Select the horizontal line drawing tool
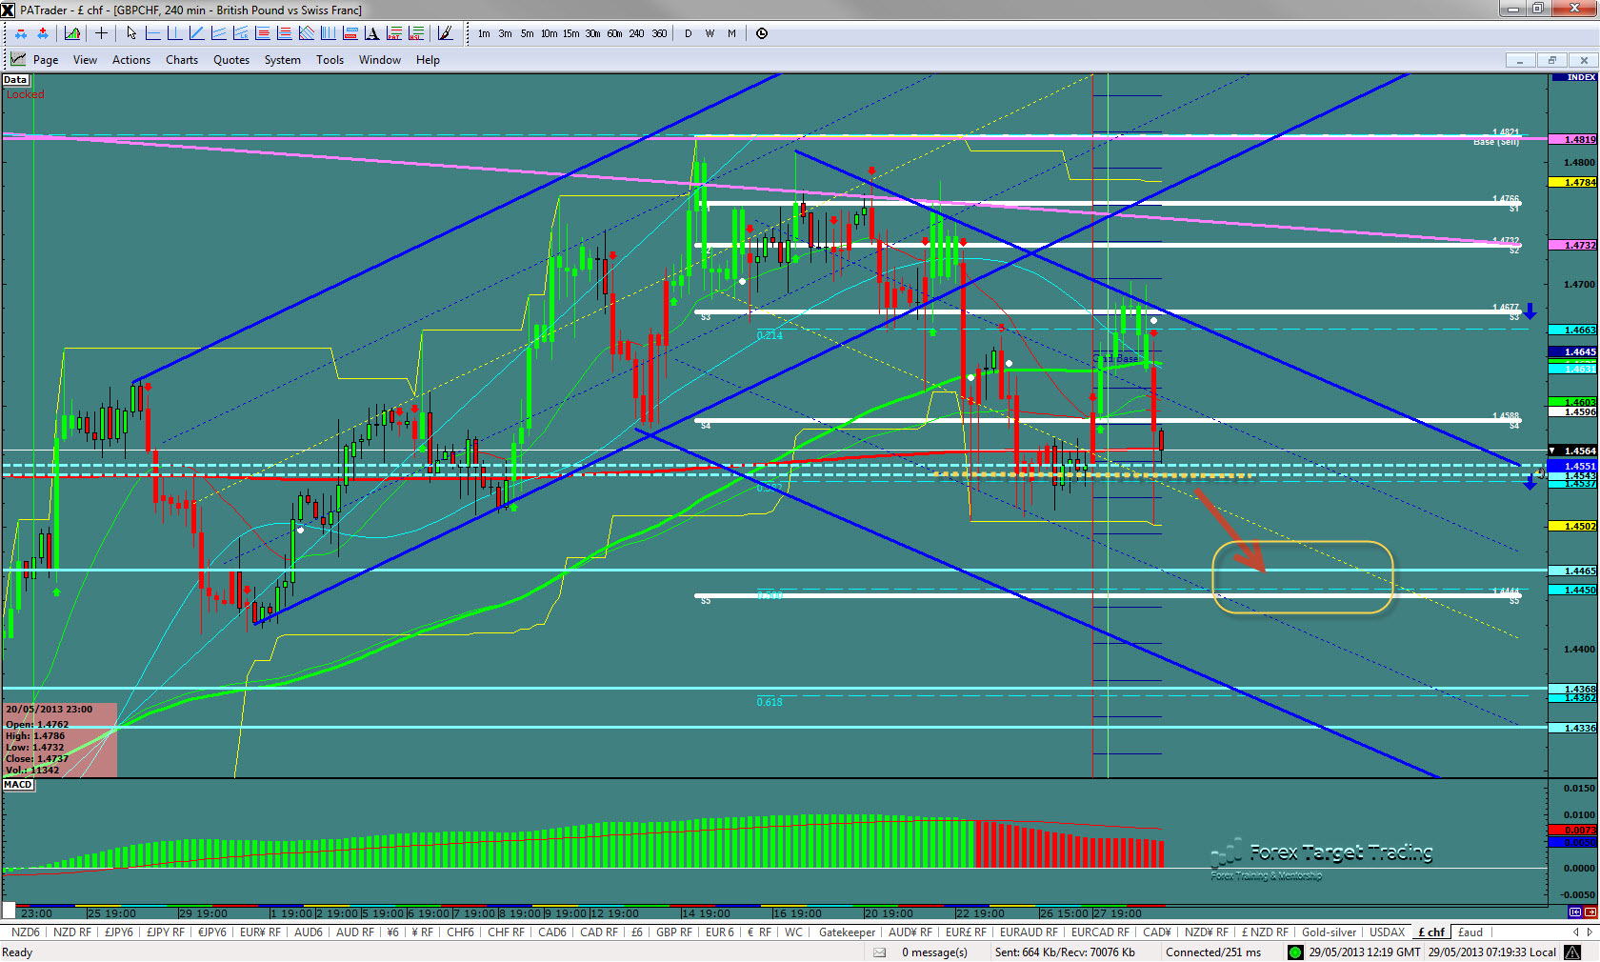Screen dimensions: 1600x962 tap(153, 33)
